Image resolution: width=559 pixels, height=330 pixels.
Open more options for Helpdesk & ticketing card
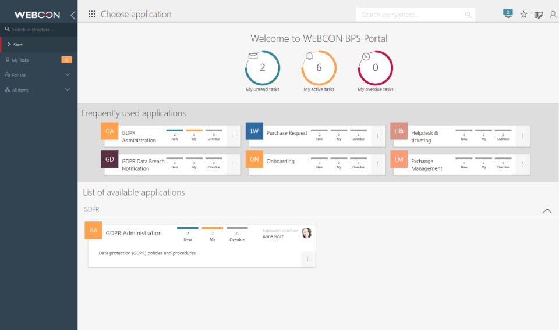[523, 136]
